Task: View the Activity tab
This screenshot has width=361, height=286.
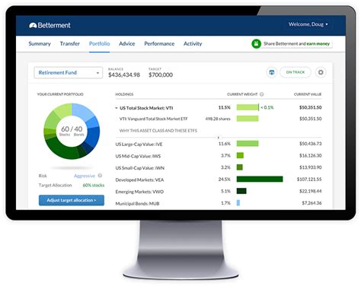Action: (193, 43)
